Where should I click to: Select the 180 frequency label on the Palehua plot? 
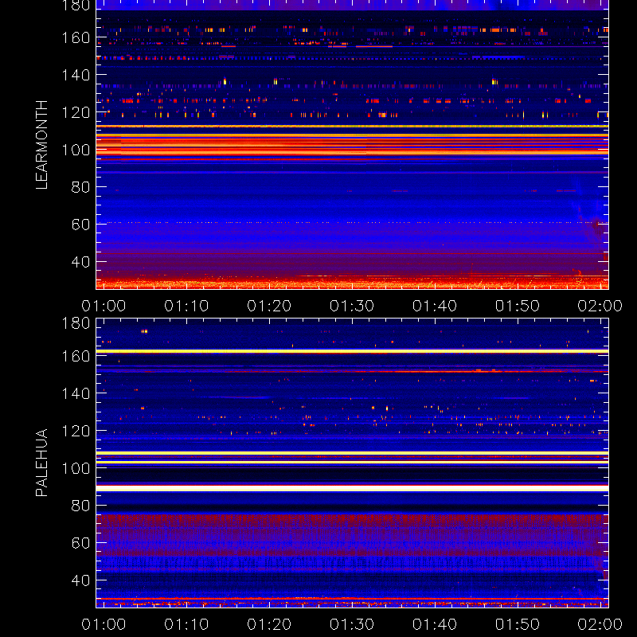76,323
